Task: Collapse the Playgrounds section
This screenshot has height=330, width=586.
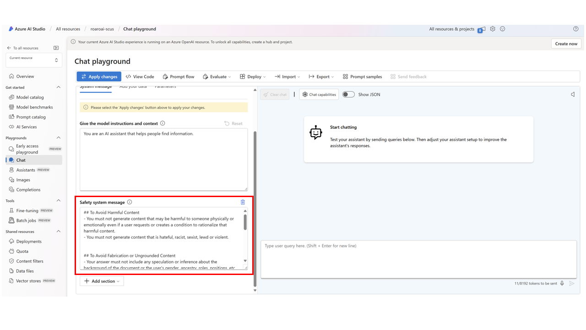Action: click(58, 138)
